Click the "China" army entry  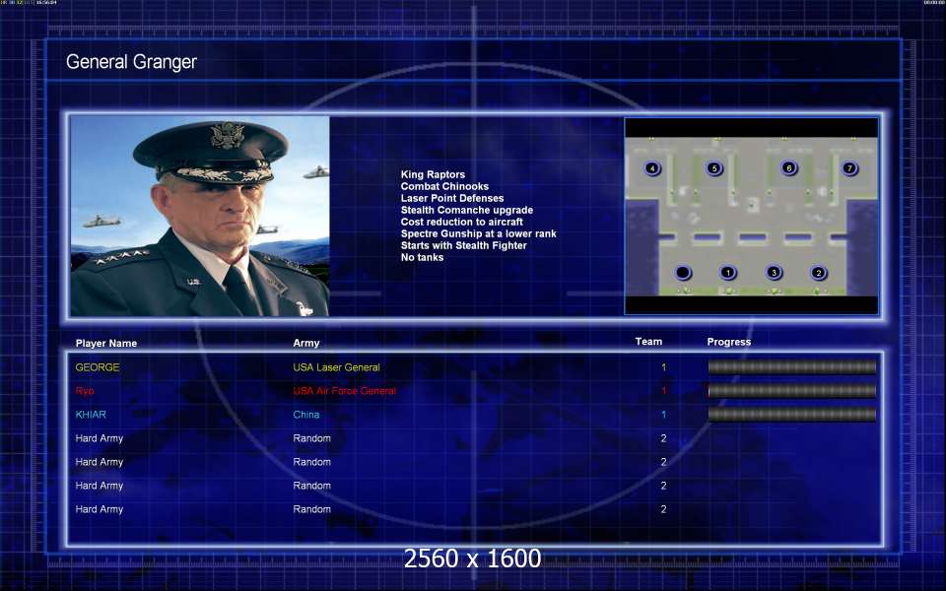pyautogui.click(x=306, y=415)
